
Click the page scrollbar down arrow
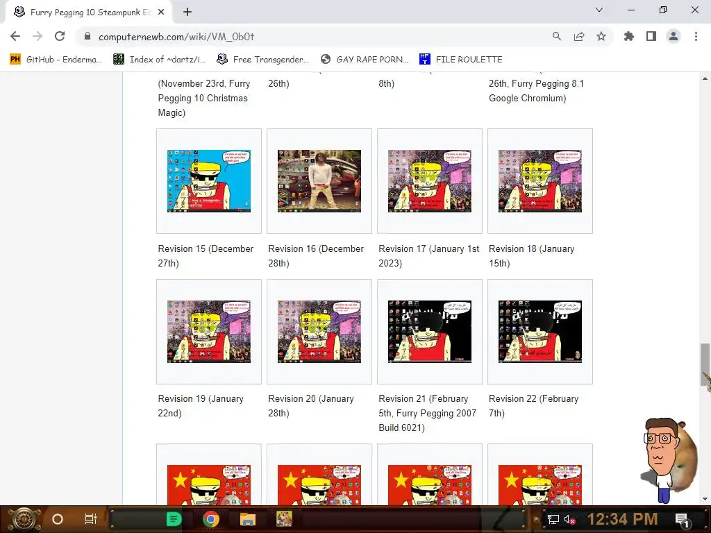(705, 499)
